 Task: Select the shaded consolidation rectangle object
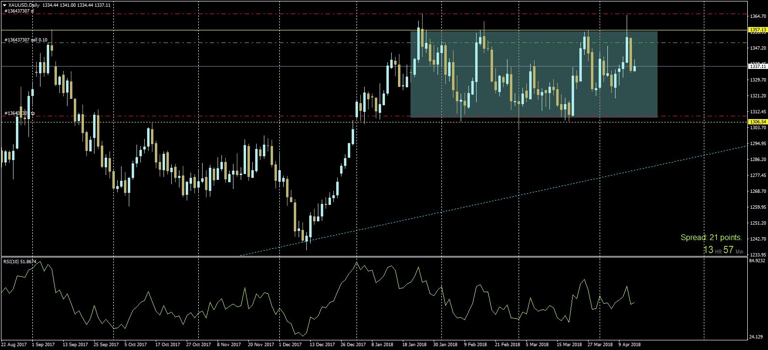pyautogui.click(x=534, y=74)
